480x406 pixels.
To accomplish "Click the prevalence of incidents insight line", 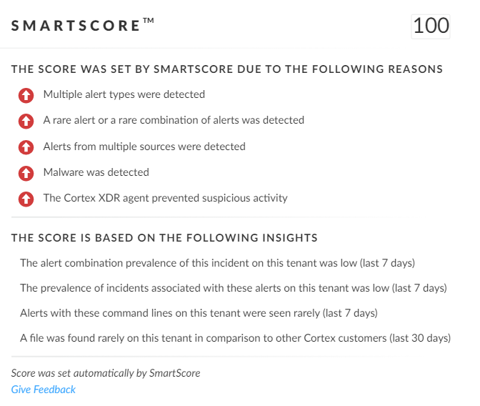I will click(234, 288).
